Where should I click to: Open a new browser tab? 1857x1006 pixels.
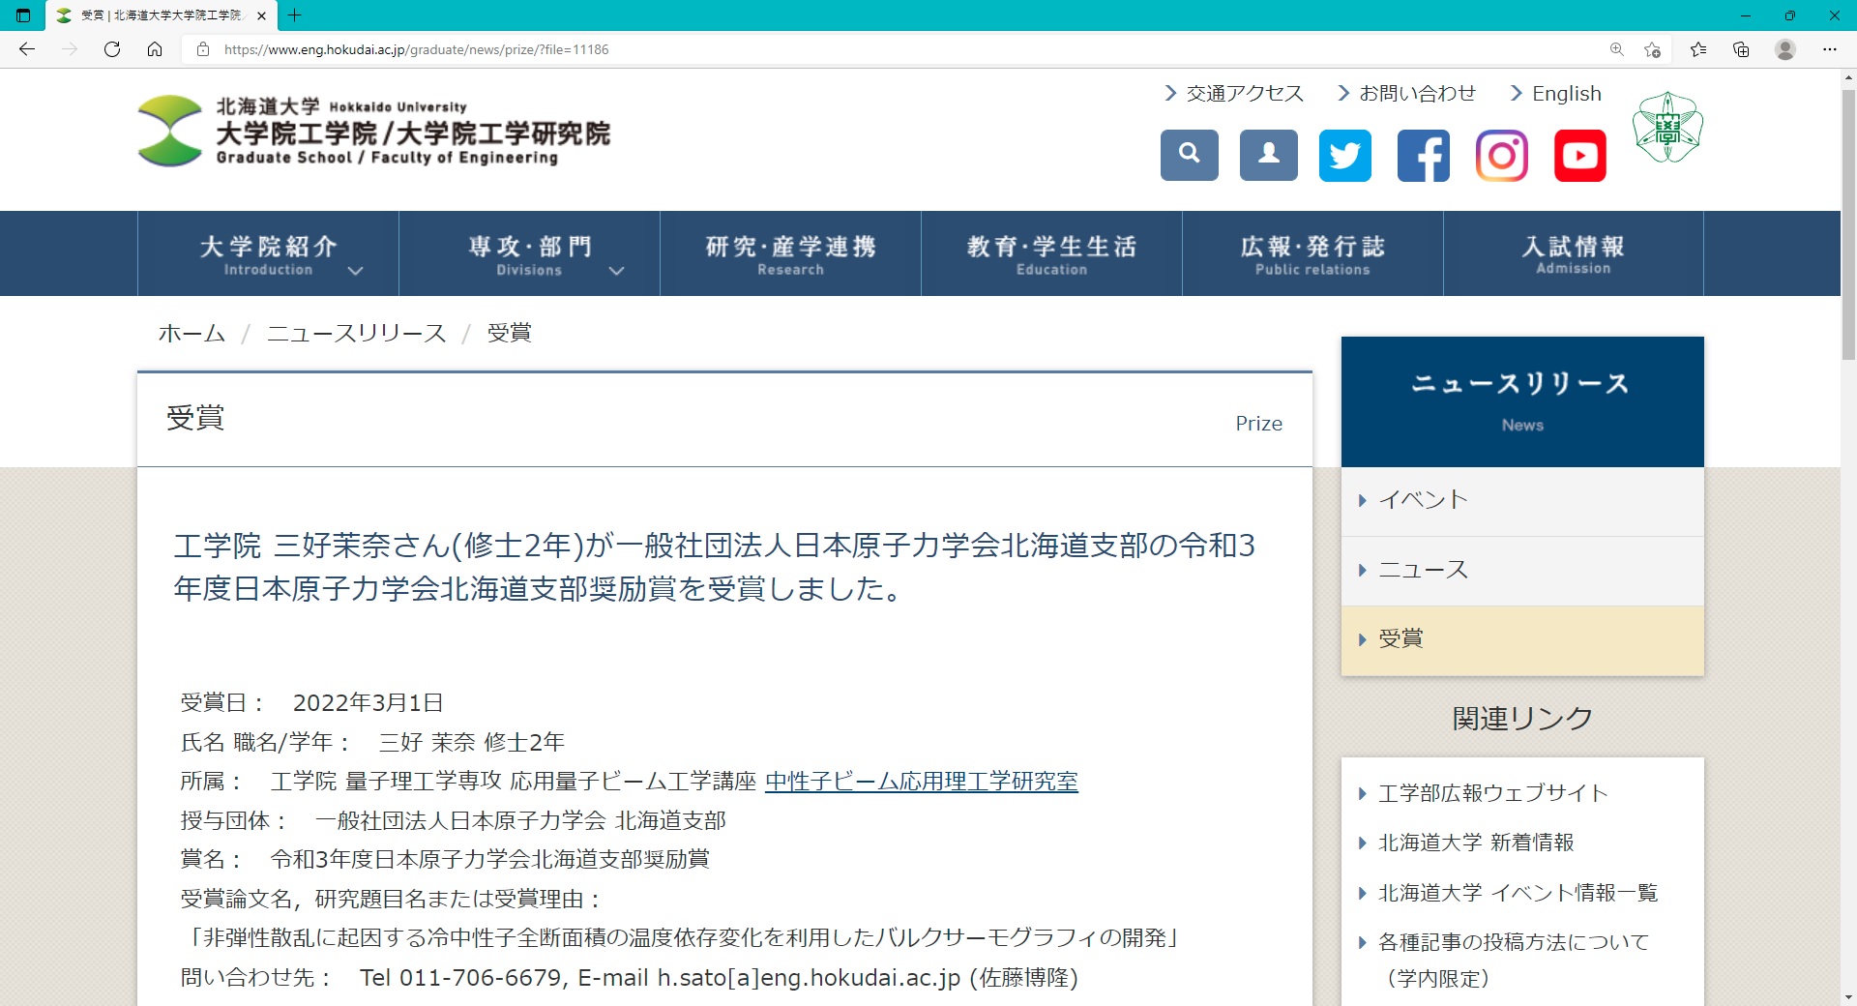click(x=295, y=15)
